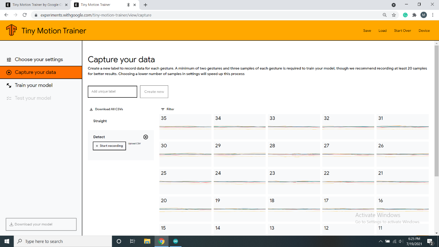
Task: Open the Chrome profile avatar M
Action: (424, 15)
